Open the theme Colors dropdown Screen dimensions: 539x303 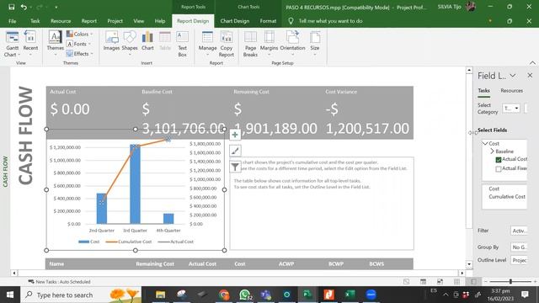point(80,34)
